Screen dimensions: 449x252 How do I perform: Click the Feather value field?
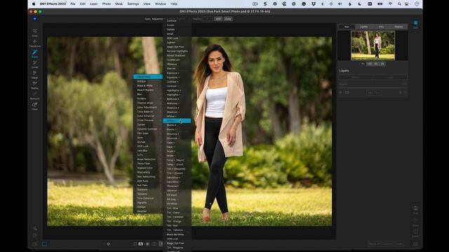click(208, 19)
